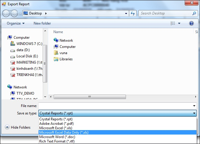Select the MARKETING network drive

[x=29, y=62]
